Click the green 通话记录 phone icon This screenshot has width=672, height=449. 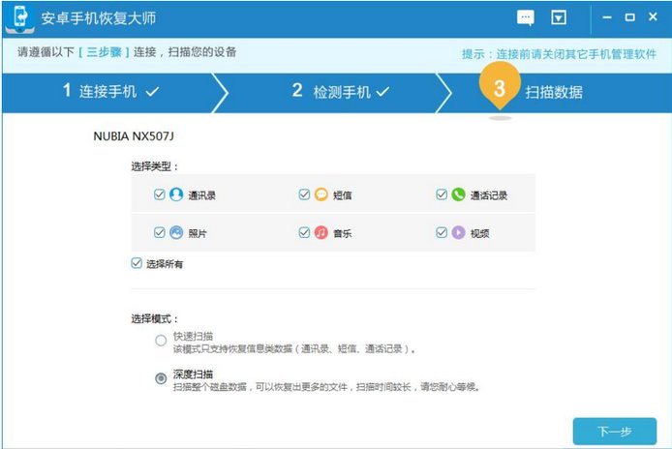tap(458, 195)
